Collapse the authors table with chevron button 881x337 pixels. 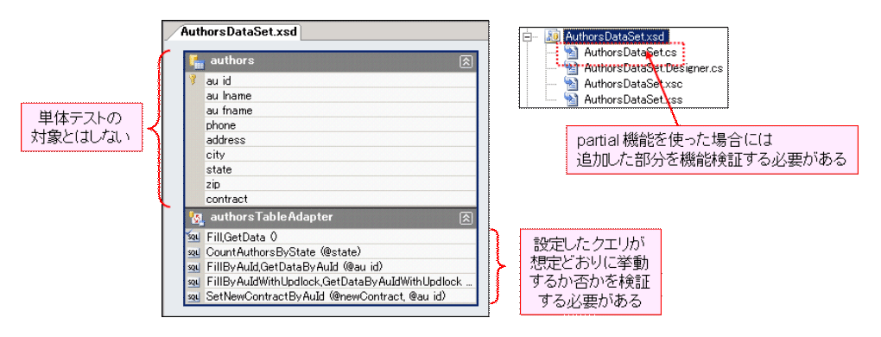(466, 62)
